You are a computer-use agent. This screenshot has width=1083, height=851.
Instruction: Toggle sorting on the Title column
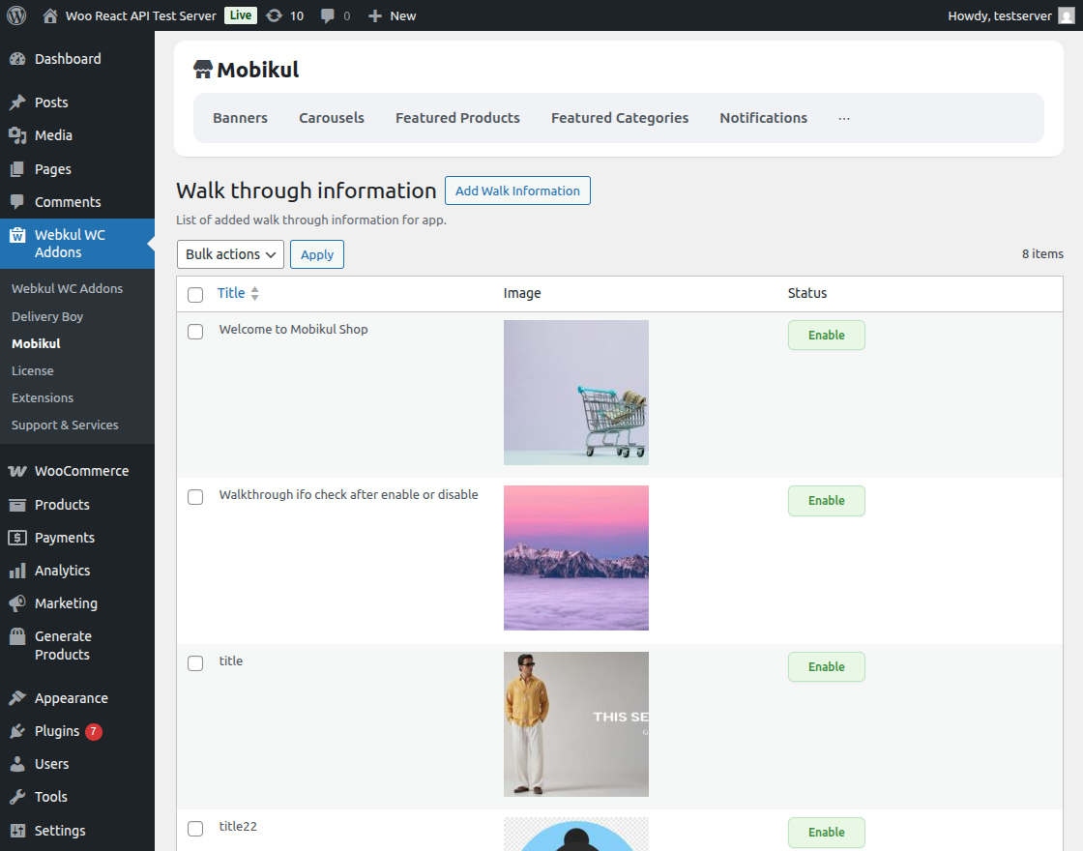click(x=254, y=293)
